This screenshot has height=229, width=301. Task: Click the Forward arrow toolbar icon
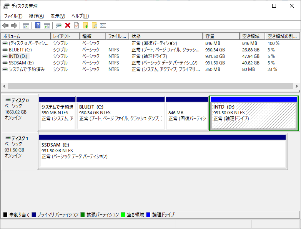coord(14,26)
